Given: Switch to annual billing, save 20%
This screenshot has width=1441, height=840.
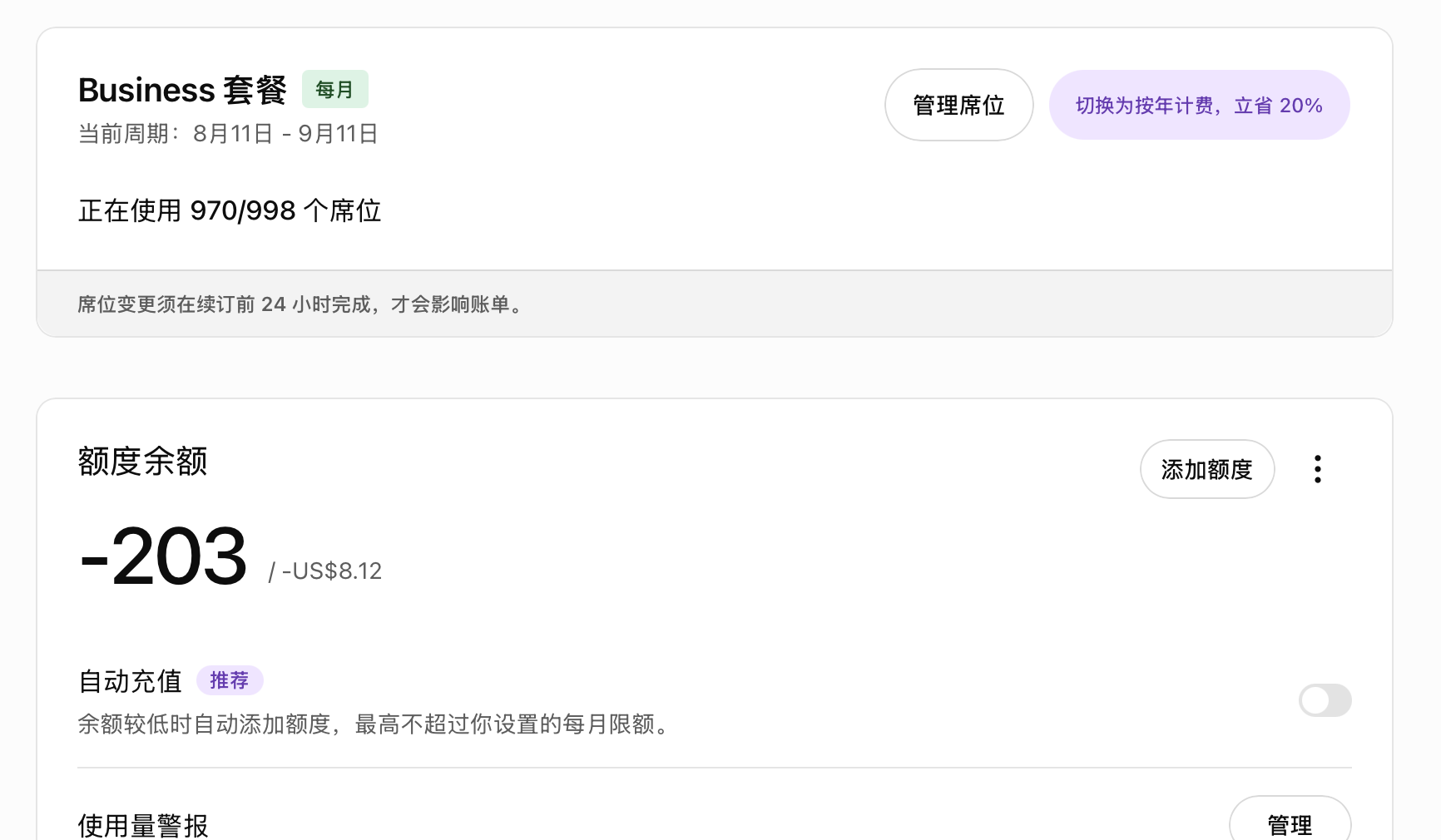Looking at the screenshot, I should (x=1199, y=105).
